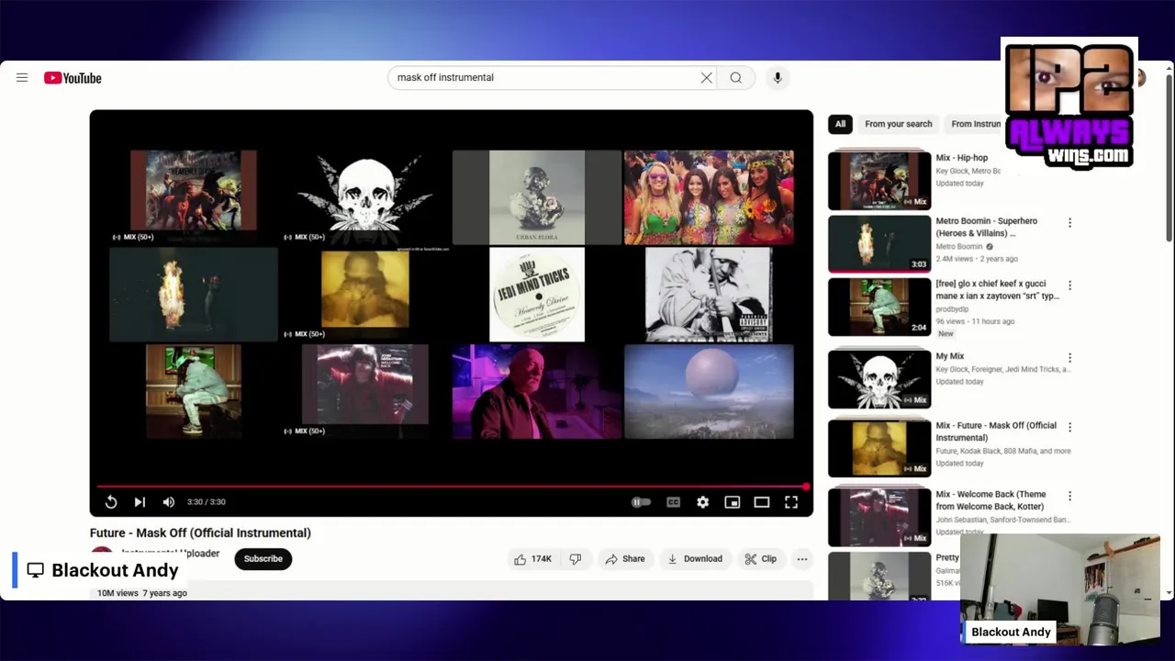Select the Jedi Mind Tricks endscreen thumbnail
This screenshot has height=661, width=1175.
click(x=537, y=295)
